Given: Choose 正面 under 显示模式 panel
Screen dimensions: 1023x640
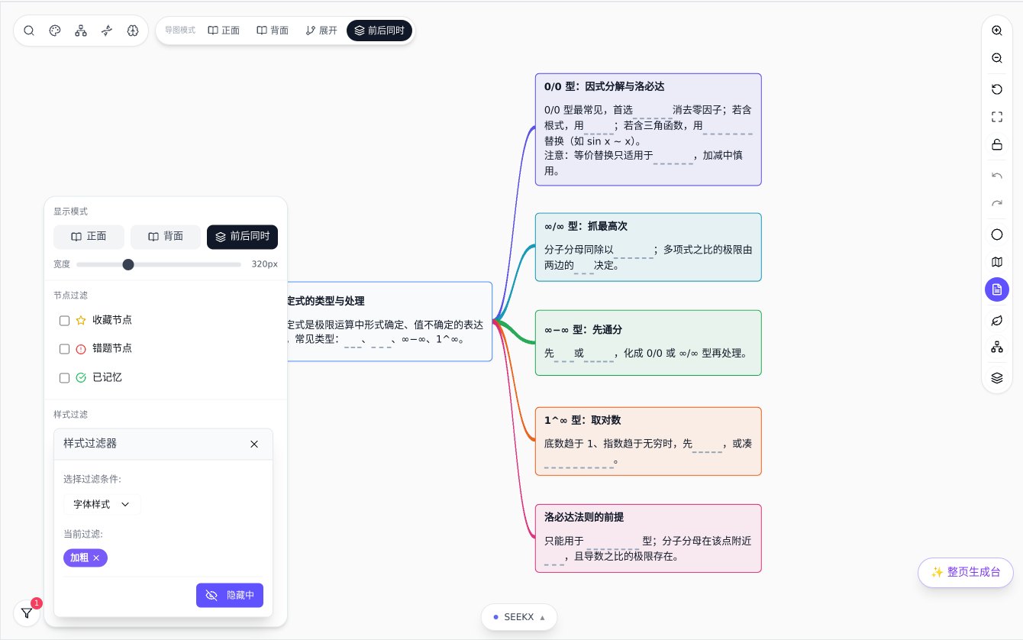Looking at the screenshot, I should [x=89, y=237].
